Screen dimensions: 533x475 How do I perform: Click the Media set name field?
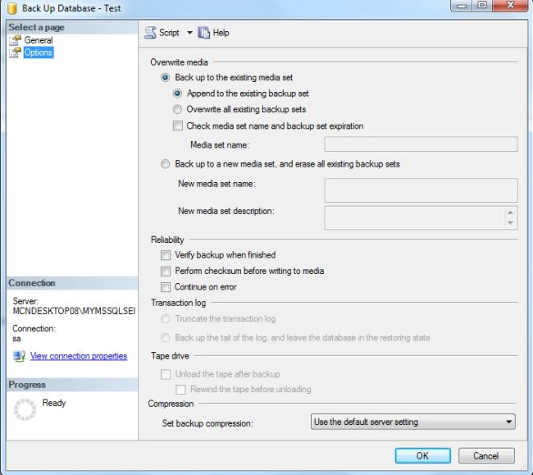[421, 144]
